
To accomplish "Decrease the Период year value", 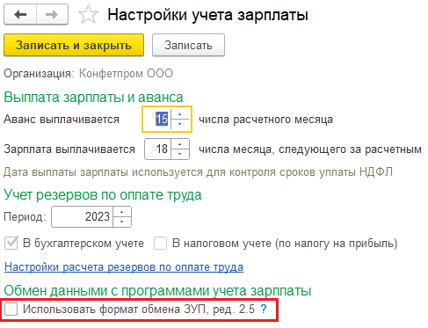I will click(122, 222).
